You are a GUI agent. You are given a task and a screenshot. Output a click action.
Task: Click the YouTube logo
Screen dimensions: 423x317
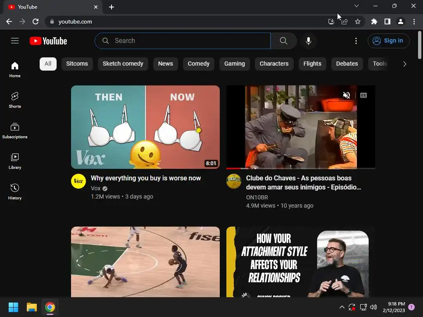pyautogui.click(x=48, y=41)
